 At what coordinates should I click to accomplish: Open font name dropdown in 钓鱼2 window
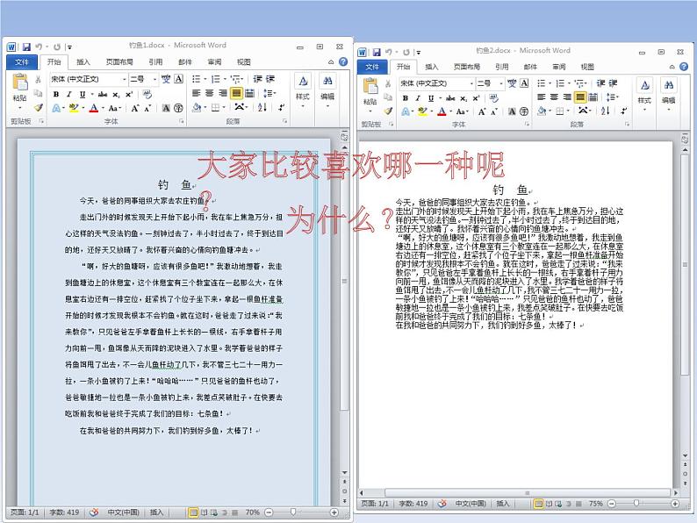[x=471, y=83]
